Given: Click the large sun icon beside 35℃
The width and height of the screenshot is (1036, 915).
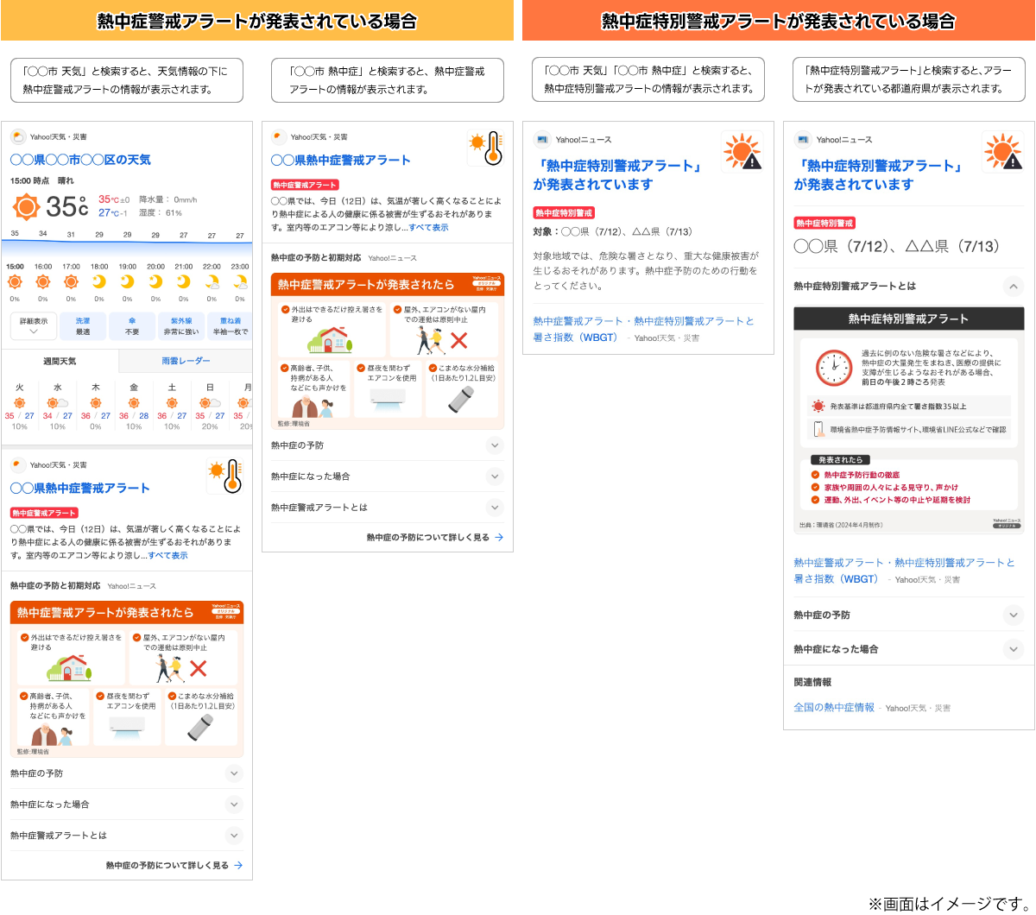Looking at the screenshot, I should click(x=27, y=207).
